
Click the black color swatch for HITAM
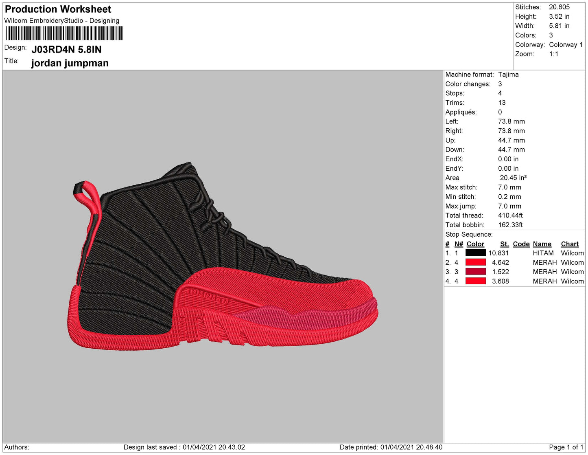(x=475, y=253)
